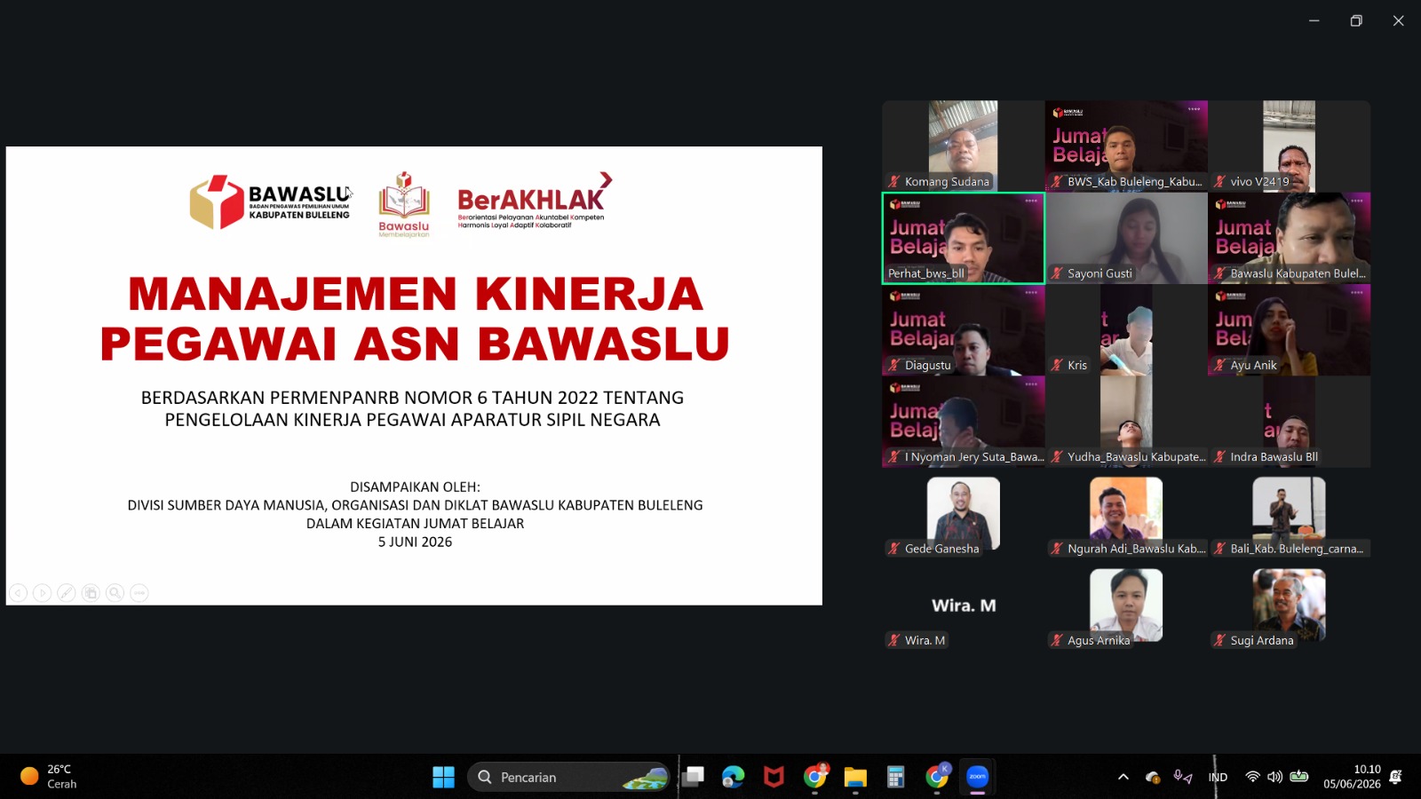This screenshot has height=799, width=1421.
Task: Go to previous slide using left arrow
Action: 18,593
